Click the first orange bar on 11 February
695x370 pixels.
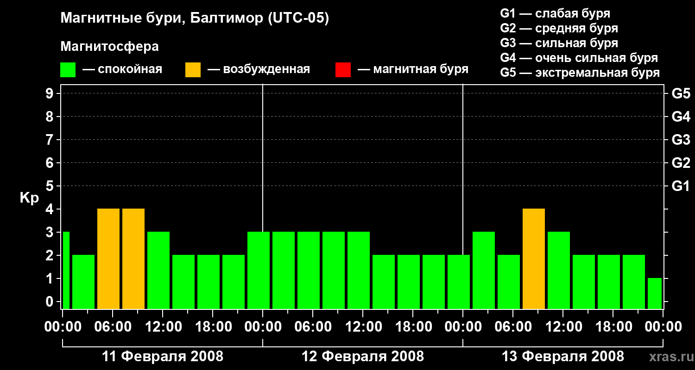(108, 259)
